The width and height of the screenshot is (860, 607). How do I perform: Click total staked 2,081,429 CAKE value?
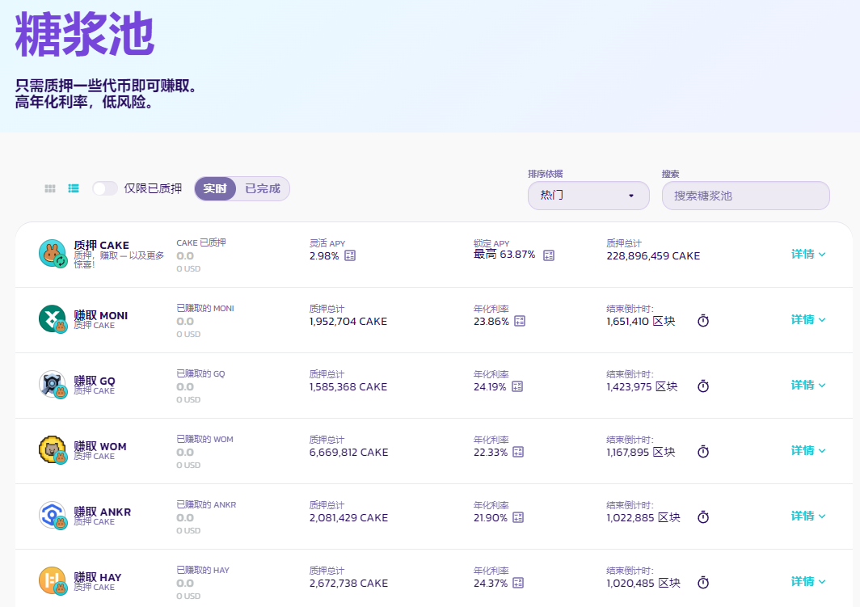coord(349,517)
